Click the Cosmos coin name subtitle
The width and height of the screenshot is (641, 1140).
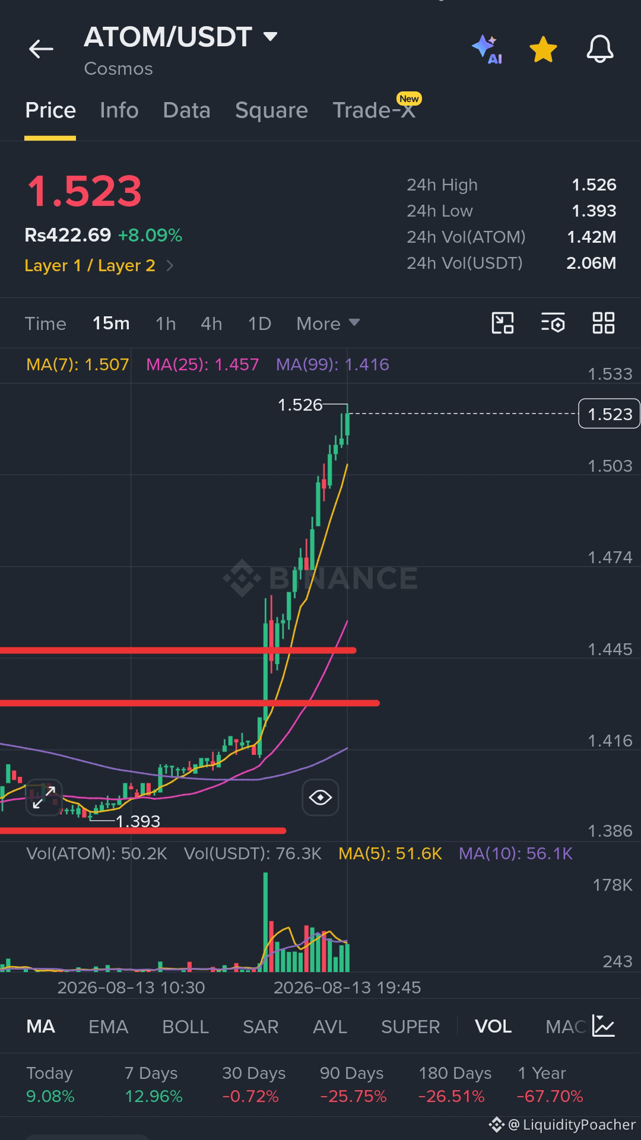coord(118,69)
